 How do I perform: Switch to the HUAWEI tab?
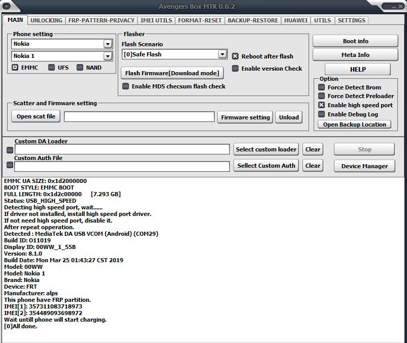pyautogui.click(x=296, y=20)
